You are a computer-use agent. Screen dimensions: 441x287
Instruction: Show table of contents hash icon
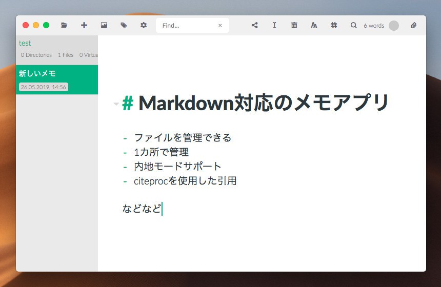pyautogui.click(x=334, y=25)
